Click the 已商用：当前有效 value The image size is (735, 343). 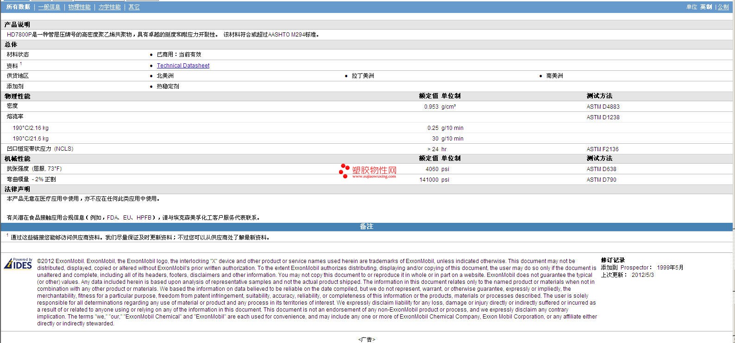tap(179, 55)
